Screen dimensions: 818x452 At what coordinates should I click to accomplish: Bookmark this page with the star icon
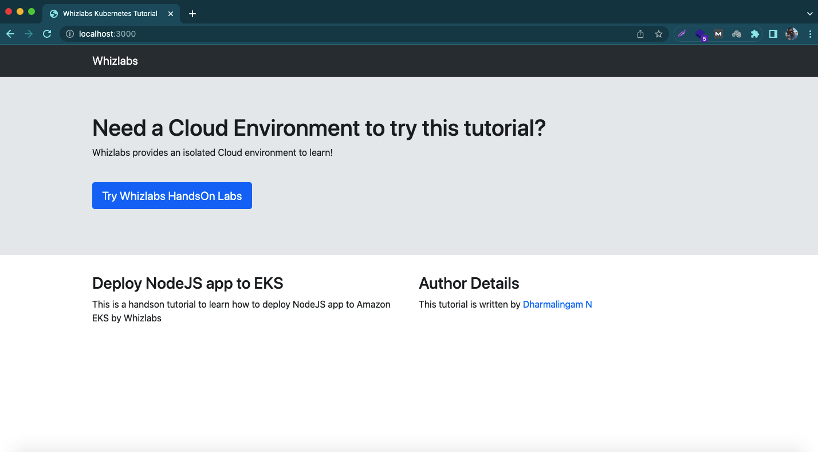click(659, 34)
